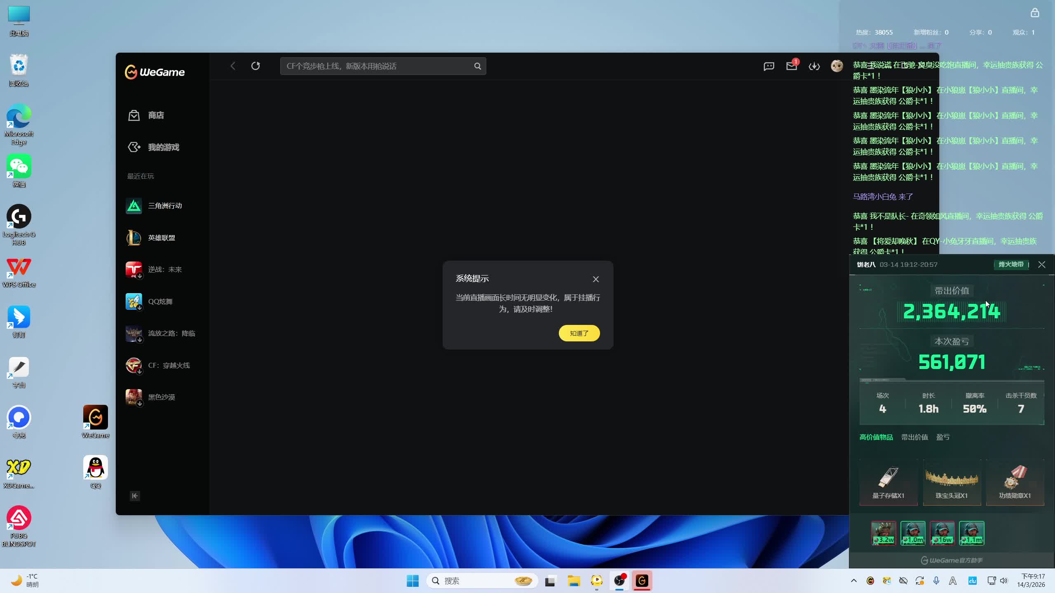Toggle the lock icon on overlay
The image size is (1055, 593).
point(1035,13)
